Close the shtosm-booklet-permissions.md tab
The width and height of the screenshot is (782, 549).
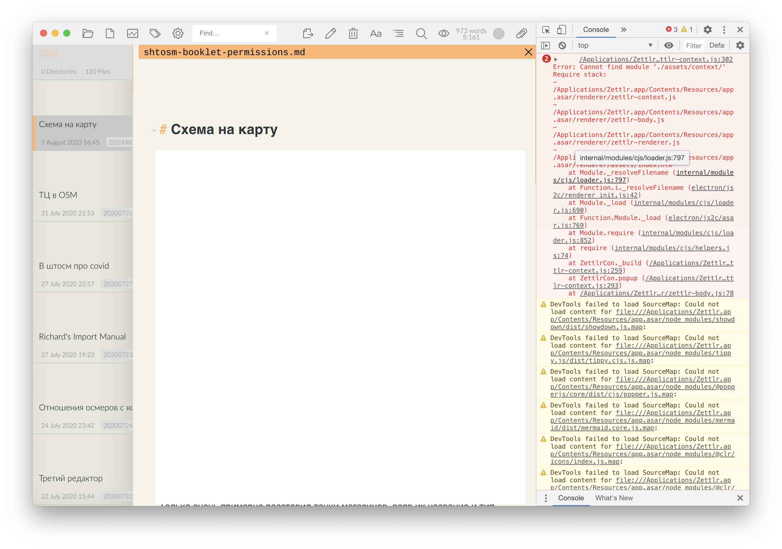click(528, 52)
